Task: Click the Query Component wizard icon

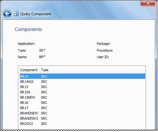Action: pos(16,14)
